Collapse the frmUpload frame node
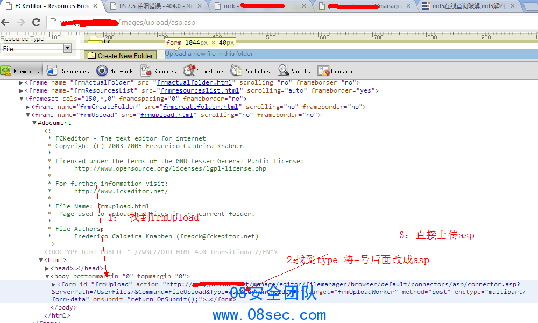Image resolution: width=538 pixels, height=323 pixels. [x=28, y=115]
